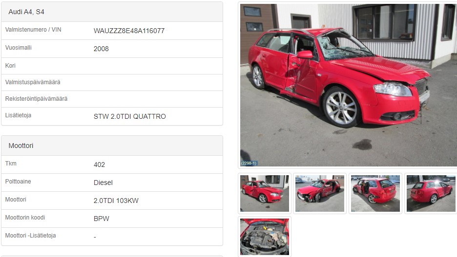Image resolution: width=457 pixels, height=257 pixels.
Task: Click the Polttoaine value Diesel
Action: (x=103, y=183)
